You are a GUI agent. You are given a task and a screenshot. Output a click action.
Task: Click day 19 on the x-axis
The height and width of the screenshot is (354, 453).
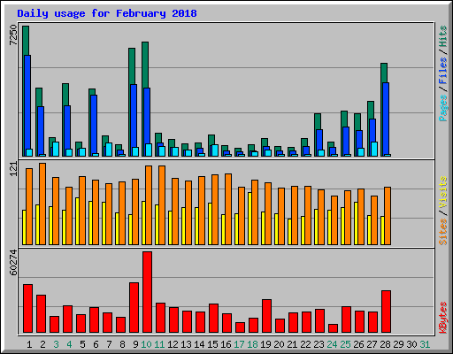(265, 344)
